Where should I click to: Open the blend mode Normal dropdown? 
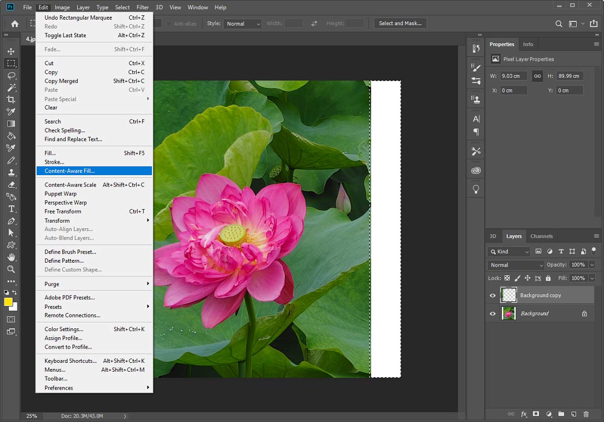tap(515, 265)
